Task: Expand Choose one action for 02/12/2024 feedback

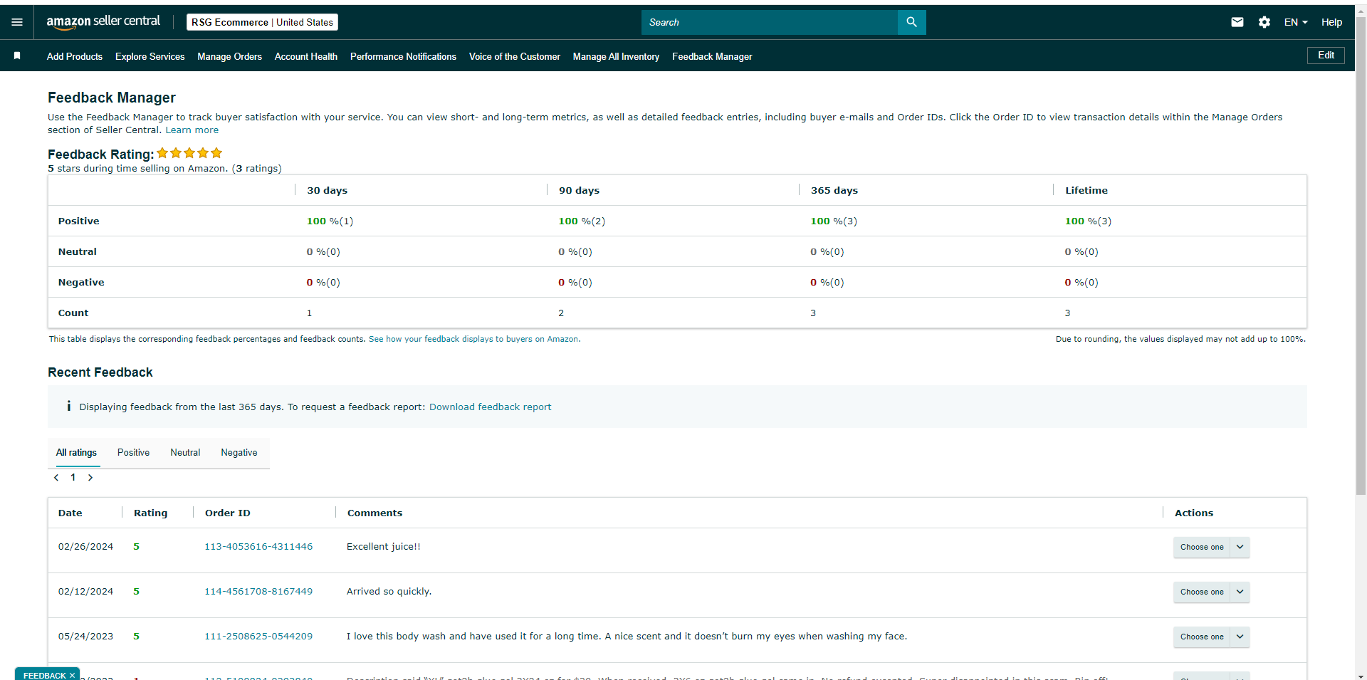Action: 1211,592
